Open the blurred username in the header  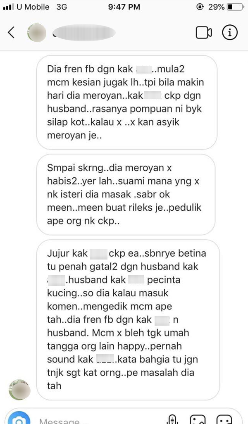pos(84,33)
